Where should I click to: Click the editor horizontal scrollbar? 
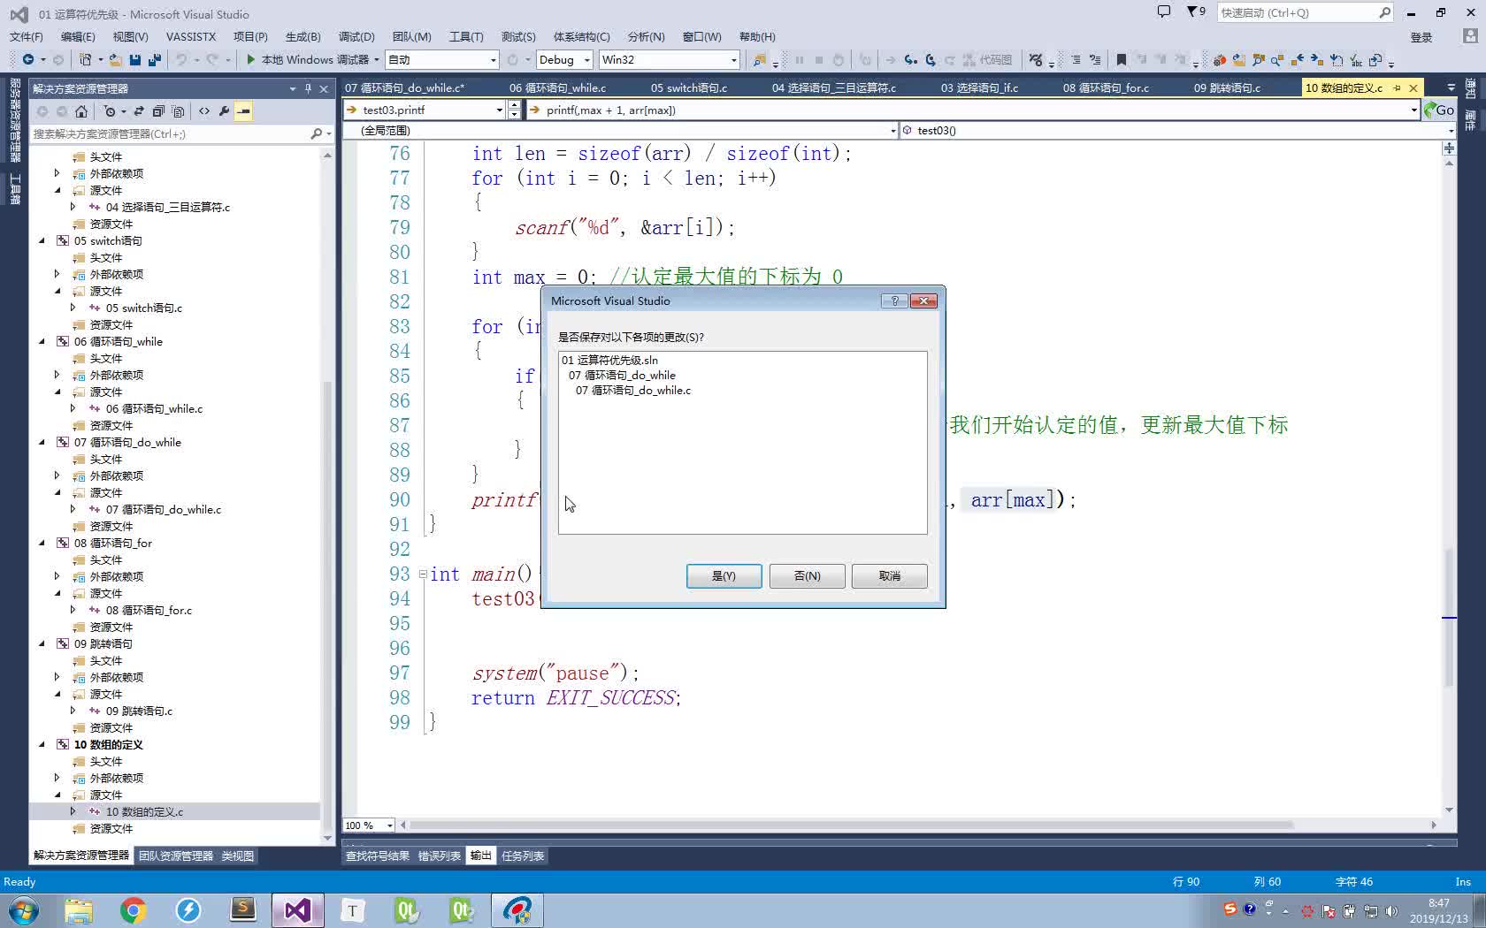tap(851, 825)
